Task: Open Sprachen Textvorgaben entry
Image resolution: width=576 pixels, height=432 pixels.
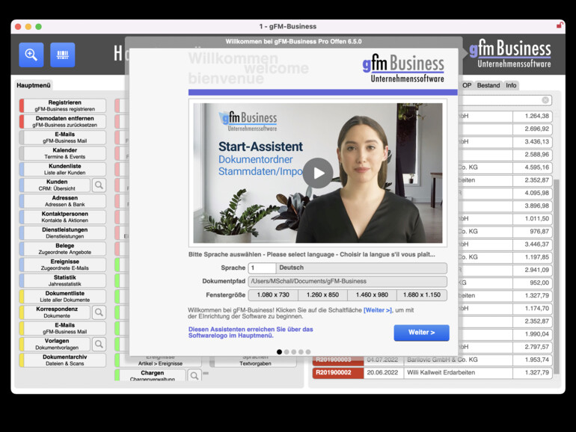Action: click(x=254, y=361)
